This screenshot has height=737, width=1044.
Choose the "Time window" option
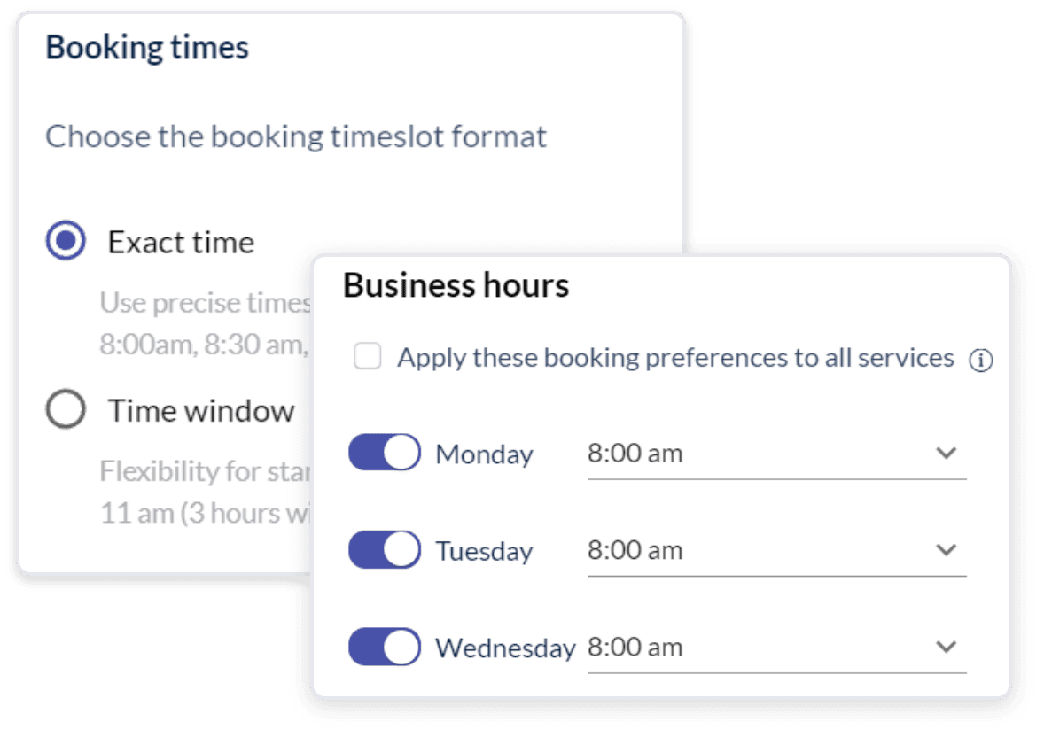click(65, 409)
